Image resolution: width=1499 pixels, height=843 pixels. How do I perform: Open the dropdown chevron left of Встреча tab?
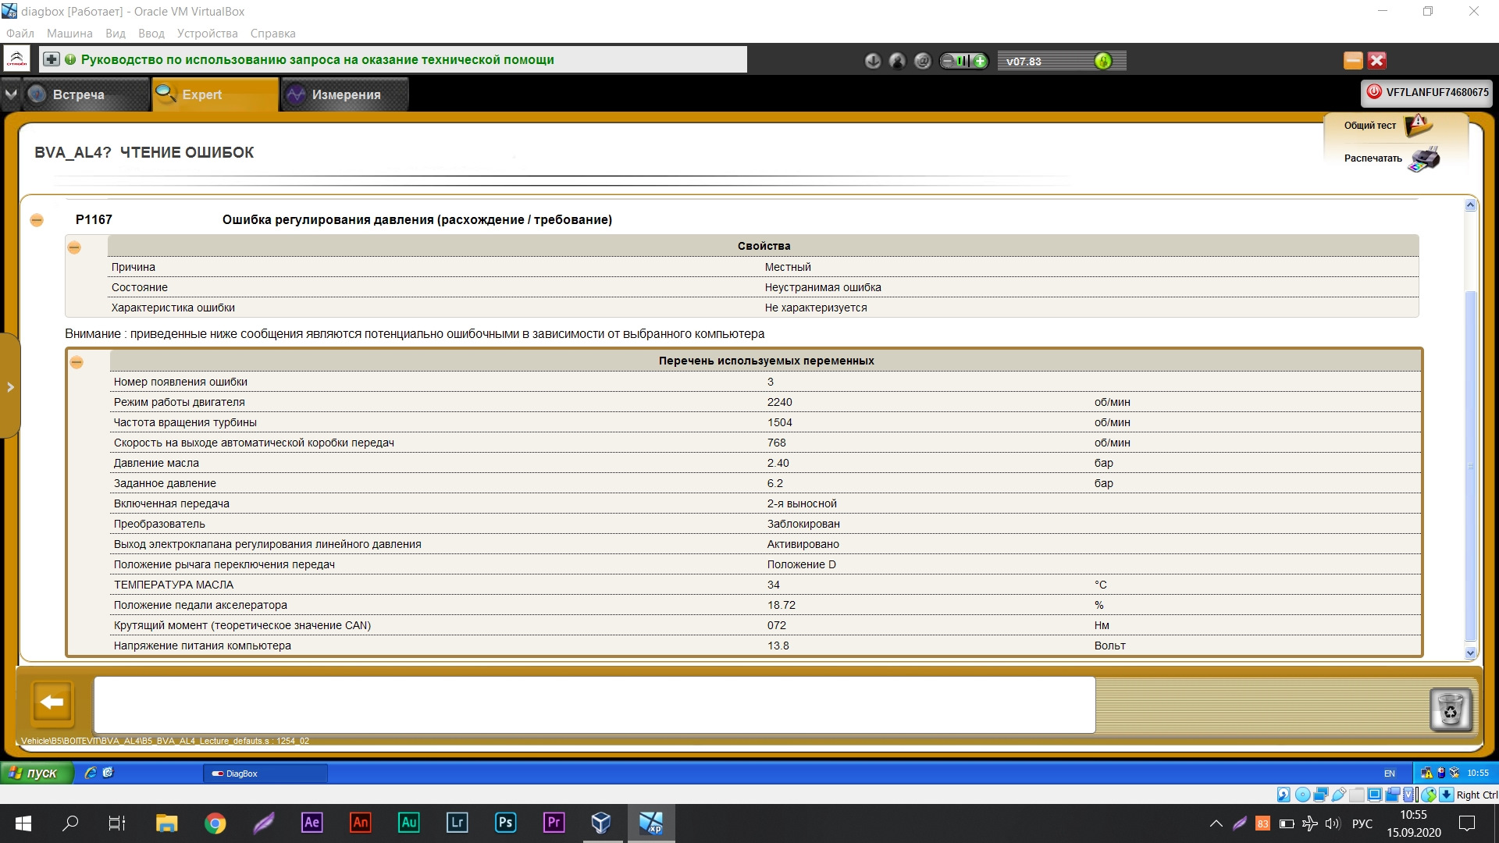10,94
